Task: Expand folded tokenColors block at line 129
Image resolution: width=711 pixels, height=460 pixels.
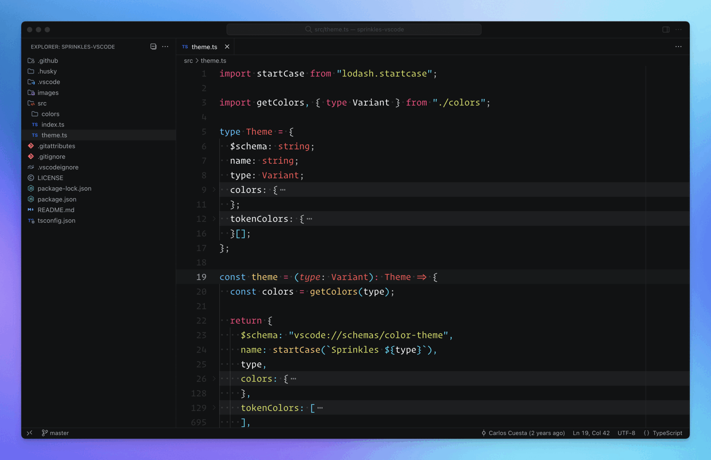Action: click(x=214, y=408)
